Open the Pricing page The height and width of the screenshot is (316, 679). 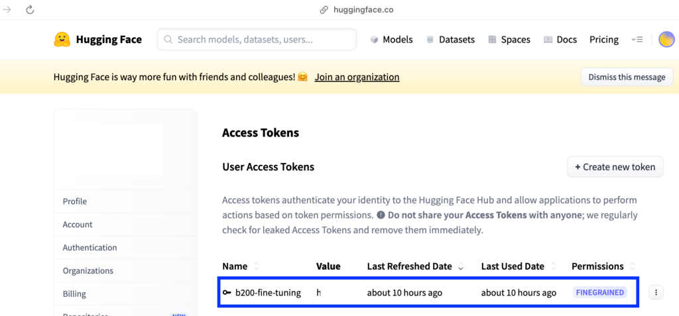604,39
